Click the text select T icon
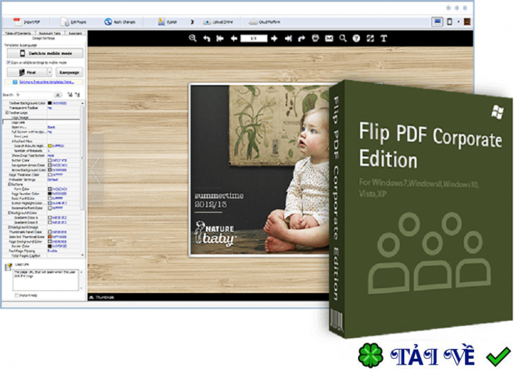Viewport: 516px width, 373px height. pos(384,39)
